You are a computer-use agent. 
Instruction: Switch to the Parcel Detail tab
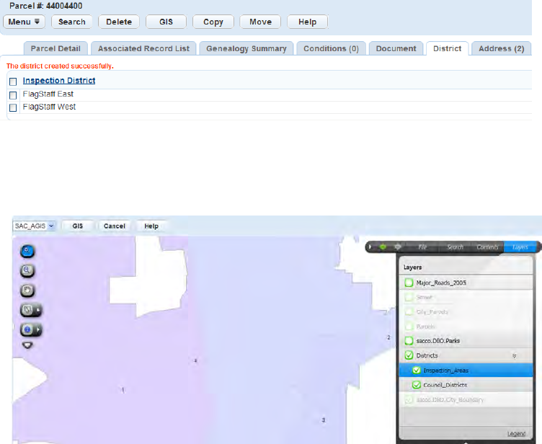55,48
